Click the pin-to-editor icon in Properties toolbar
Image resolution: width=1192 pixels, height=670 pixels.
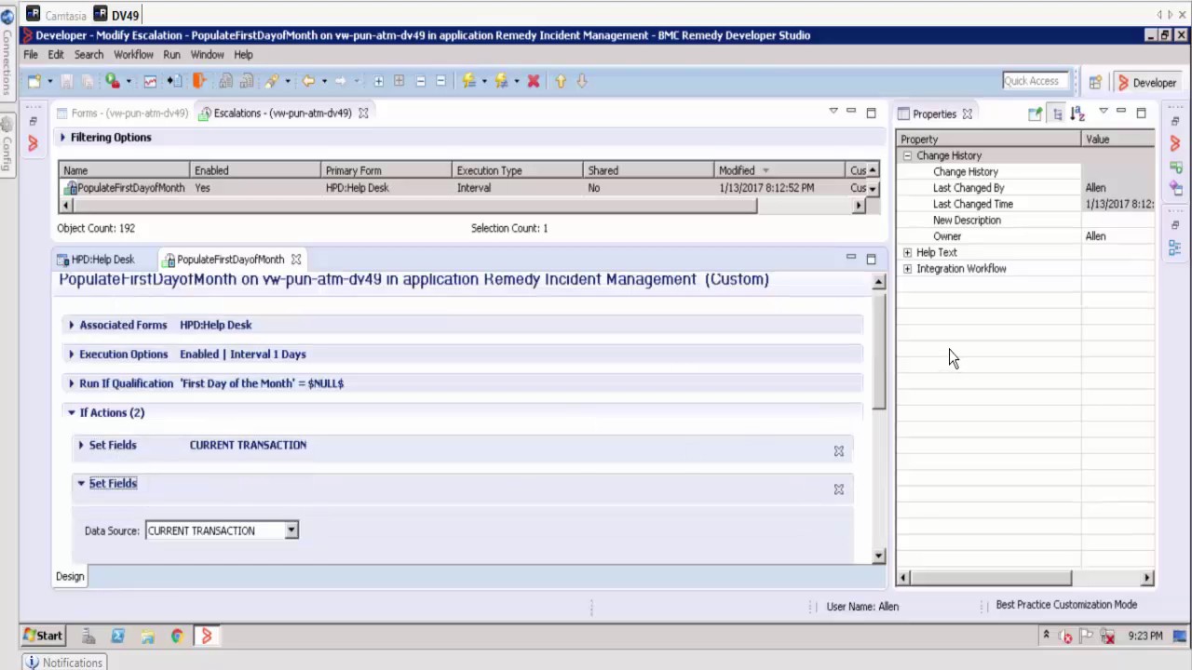point(1035,114)
